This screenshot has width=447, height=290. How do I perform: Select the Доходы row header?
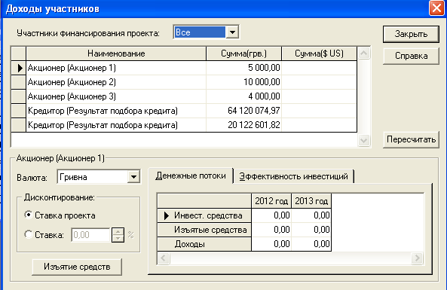pos(204,244)
